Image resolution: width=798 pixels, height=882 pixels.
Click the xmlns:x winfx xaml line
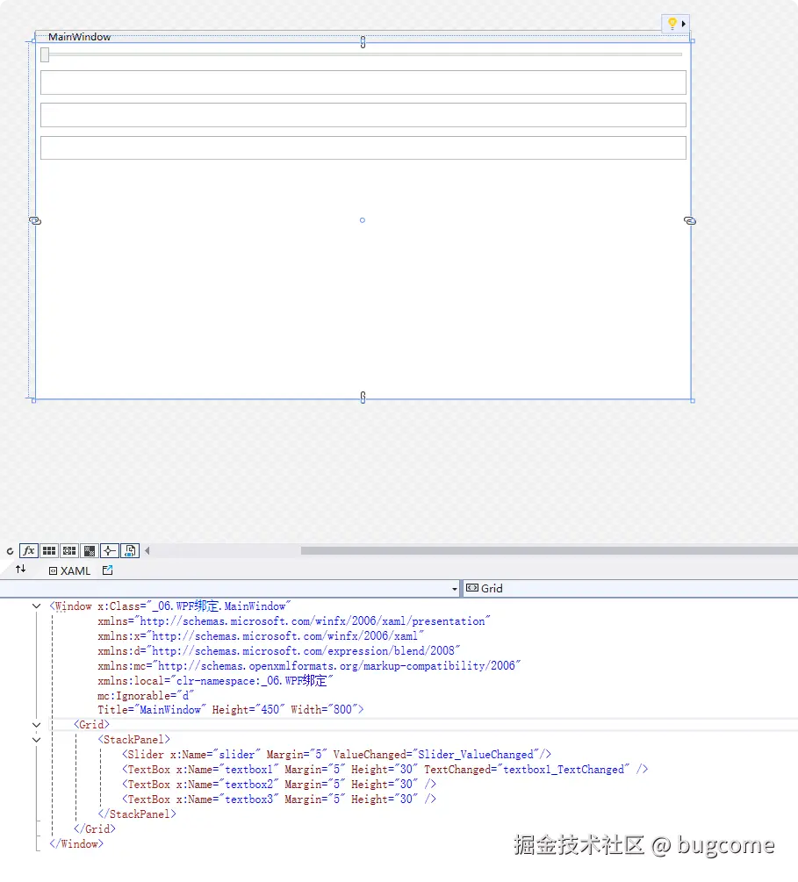pyautogui.click(x=261, y=636)
